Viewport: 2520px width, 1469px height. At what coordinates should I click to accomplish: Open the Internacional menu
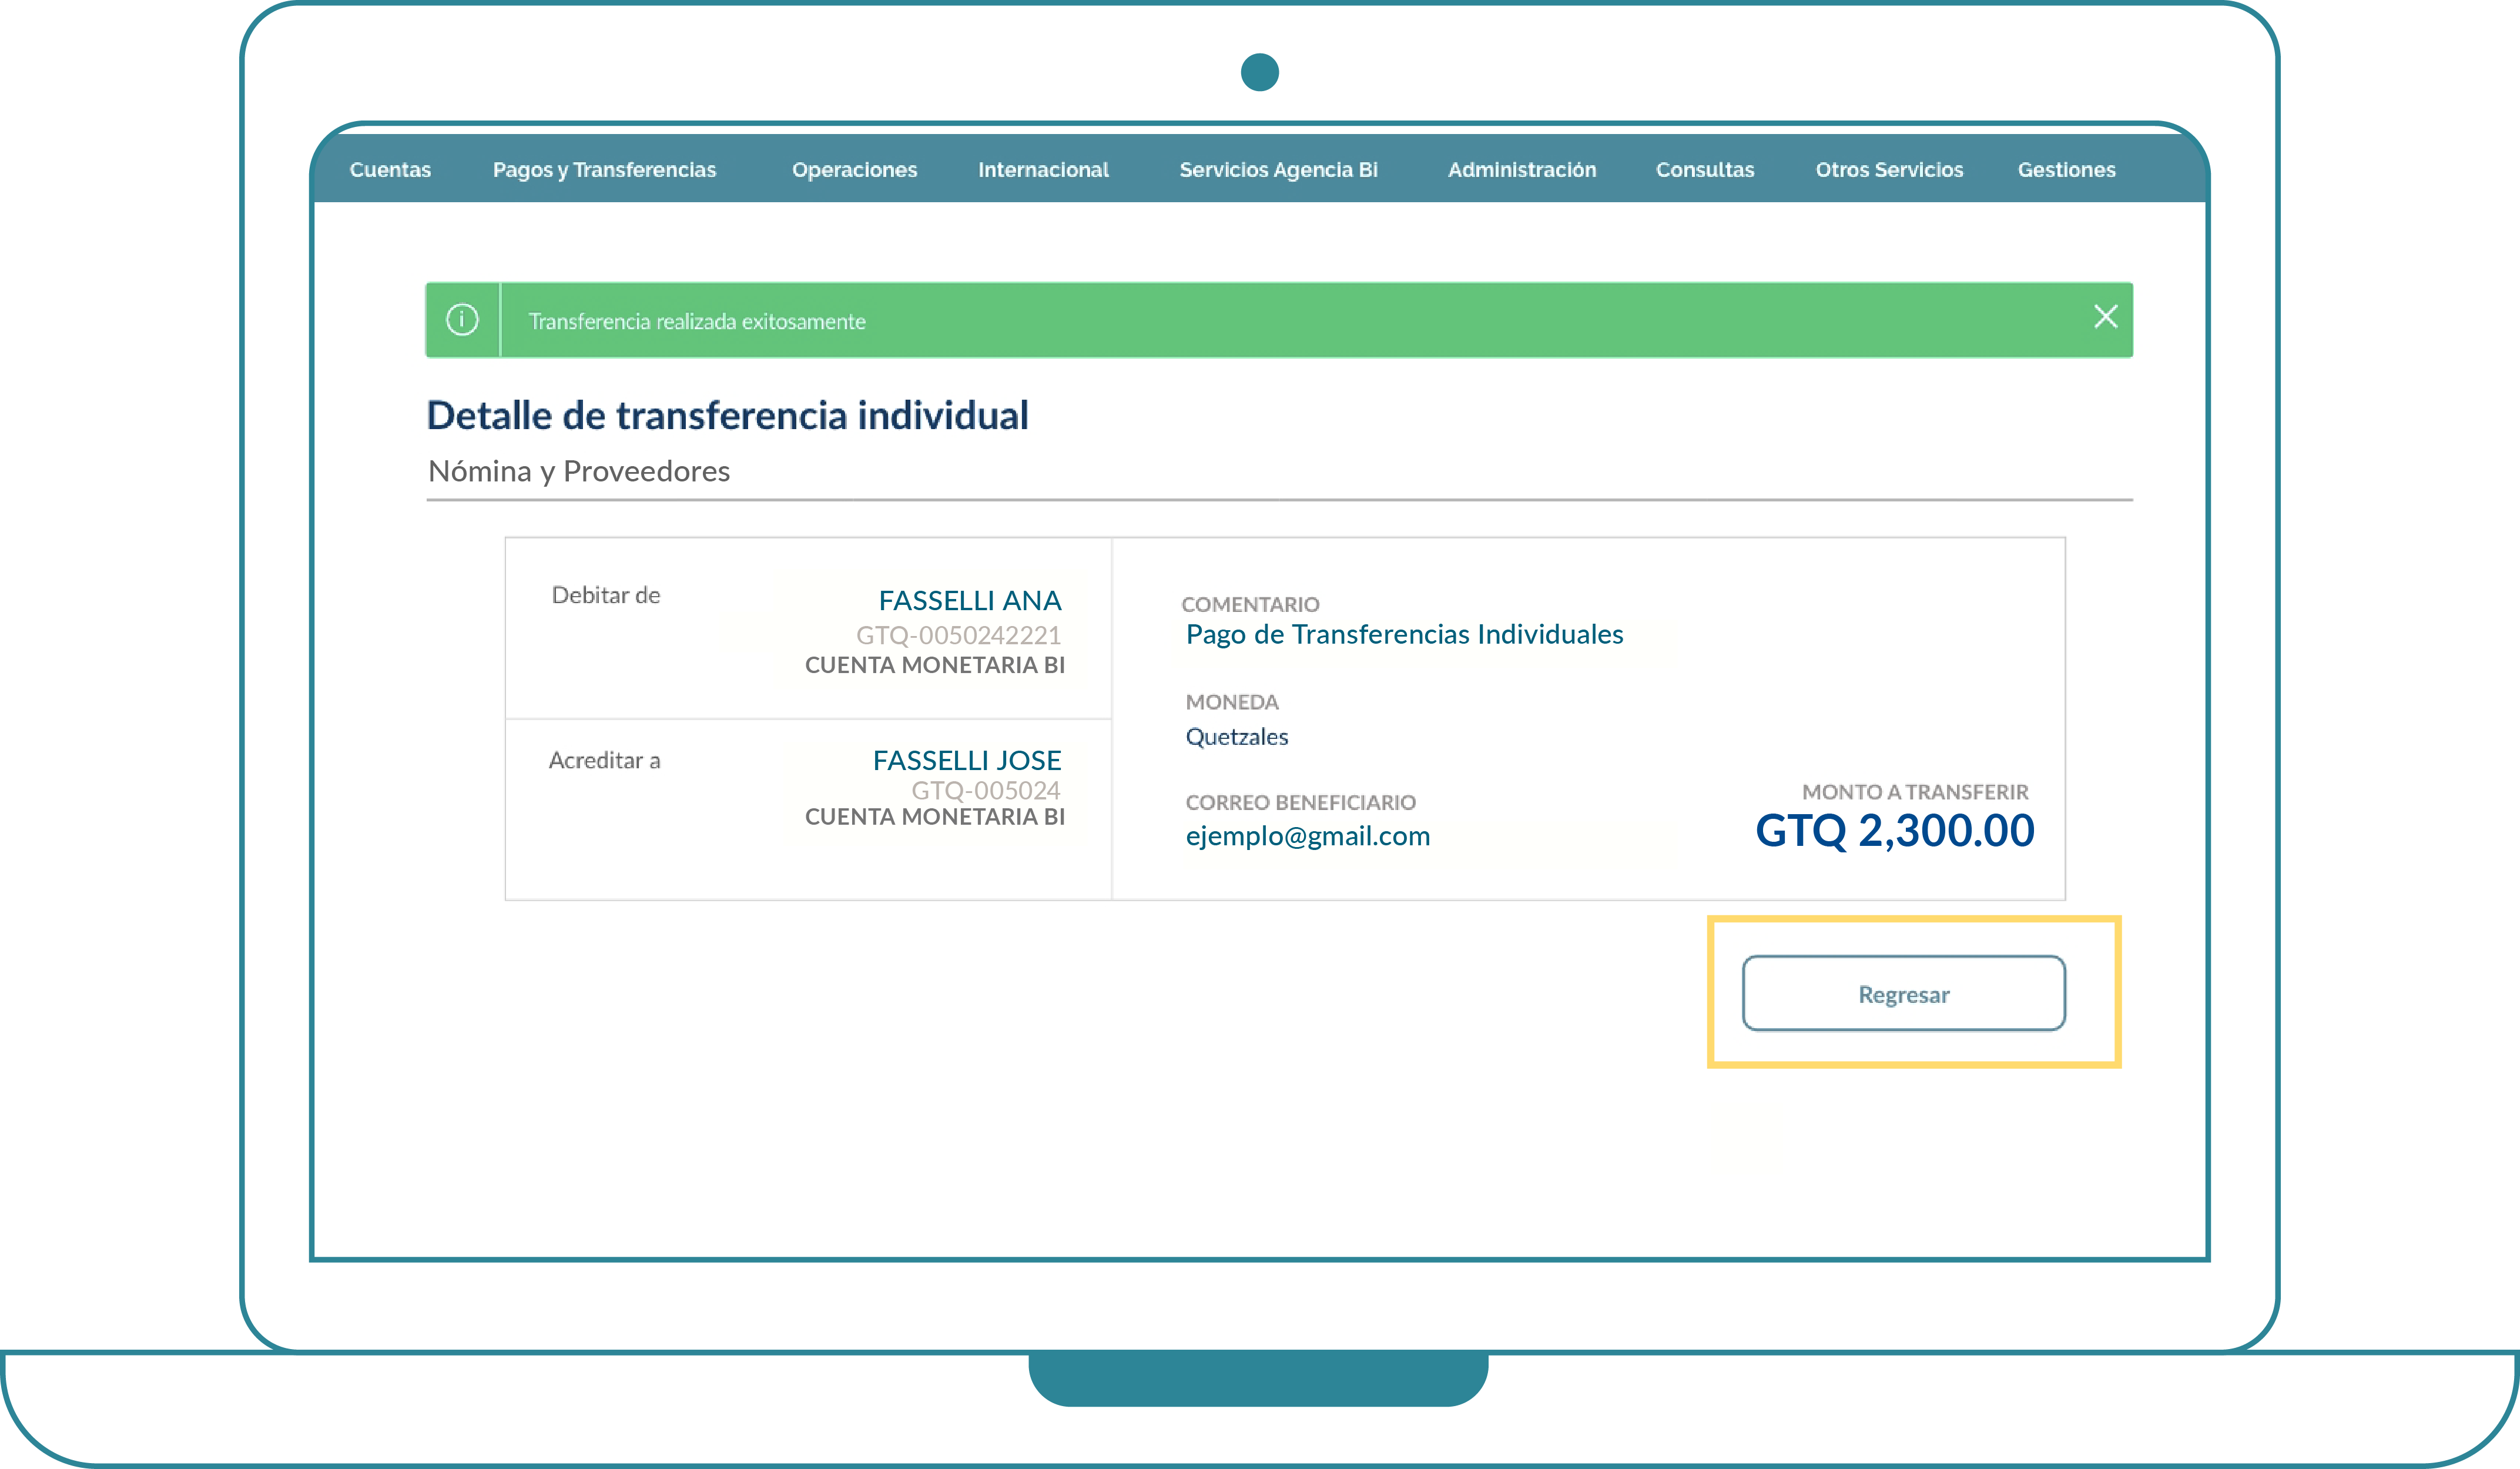pyautogui.click(x=1043, y=170)
